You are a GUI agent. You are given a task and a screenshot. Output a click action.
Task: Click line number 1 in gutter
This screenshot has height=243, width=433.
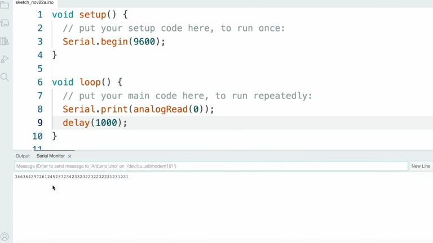click(x=40, y=15)
